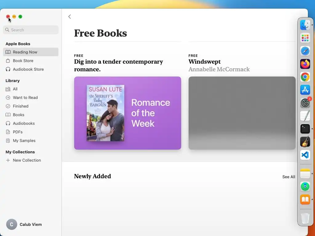315x236 pixels.
Task: Click the All library shelf icon
Action: tap(8, 89)
